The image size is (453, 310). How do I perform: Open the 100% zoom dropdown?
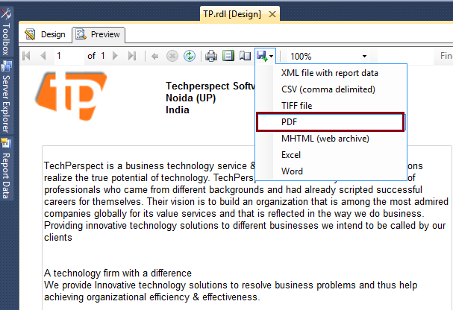(x=365, y=56)
